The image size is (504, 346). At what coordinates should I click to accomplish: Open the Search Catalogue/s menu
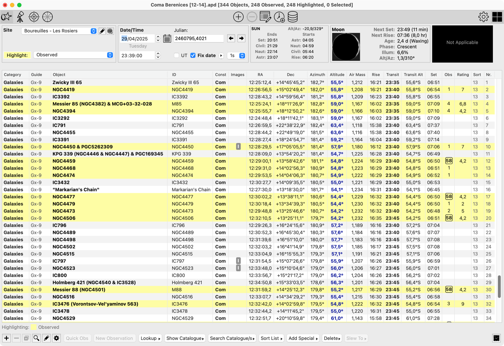pos(232,338)
